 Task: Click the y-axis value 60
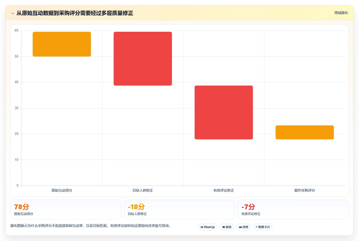[16, 30]
